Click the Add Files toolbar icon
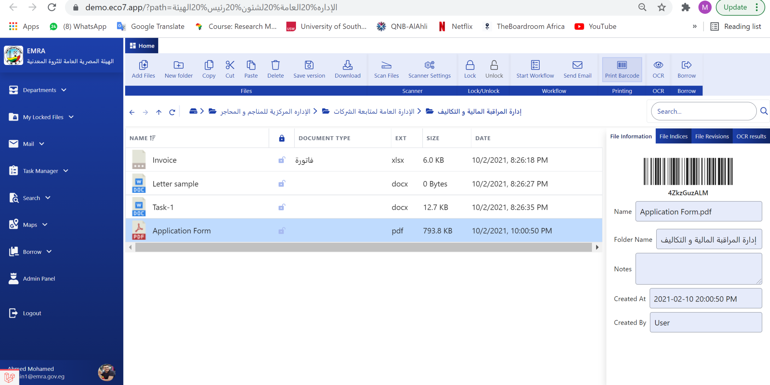Image resolution: width=770 pixels, height=385 pixels. tap(143, 65)
